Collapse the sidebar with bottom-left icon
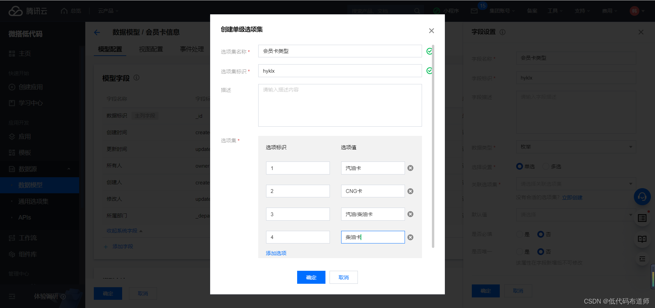The height and width of the screenshot is (308, 655). click(12, 296)
